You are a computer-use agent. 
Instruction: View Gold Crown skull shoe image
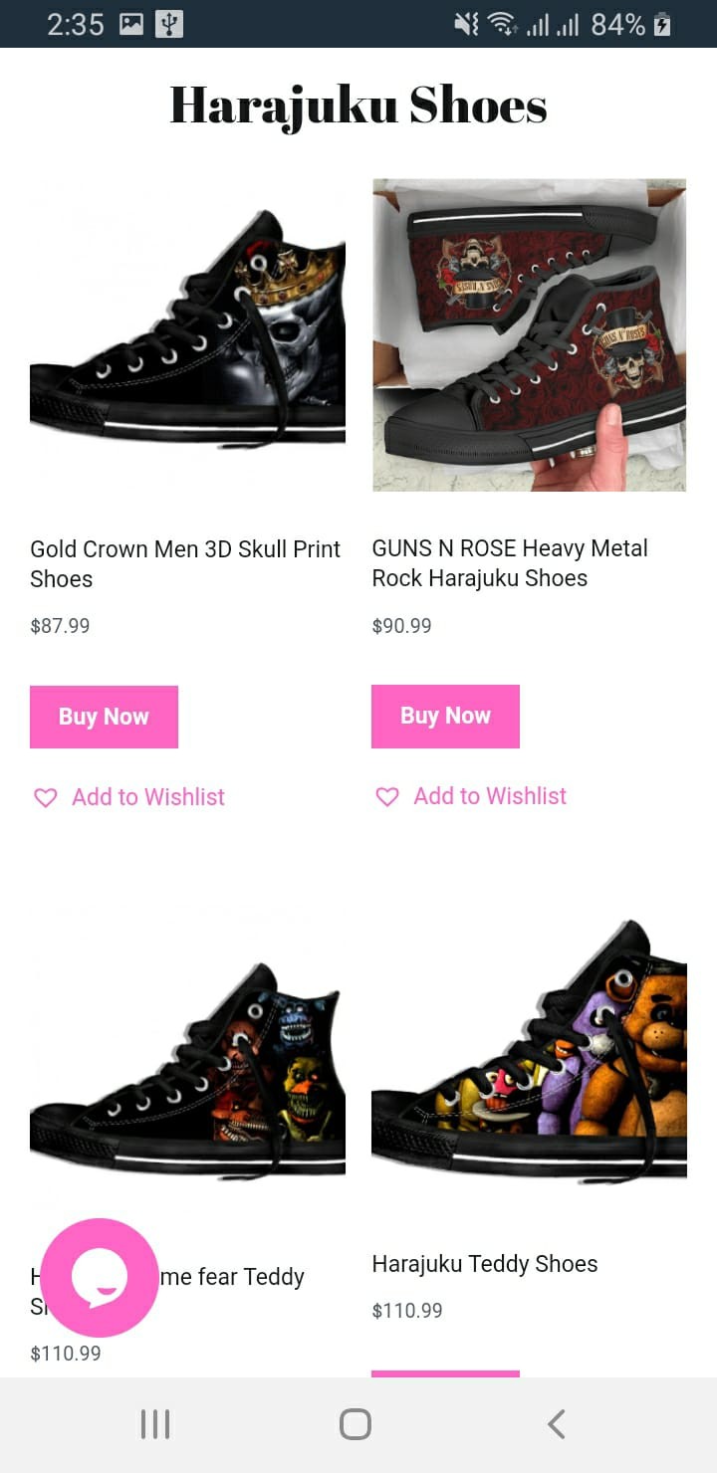187,334
